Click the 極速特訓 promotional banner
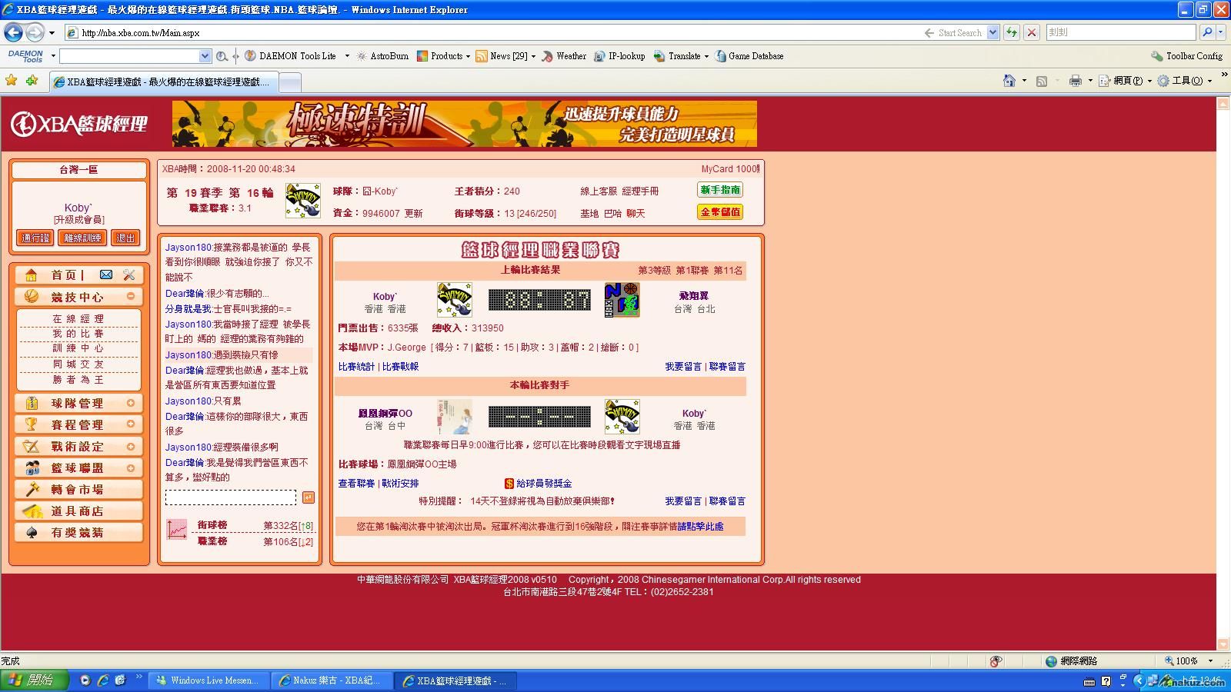 click(465, 124)
